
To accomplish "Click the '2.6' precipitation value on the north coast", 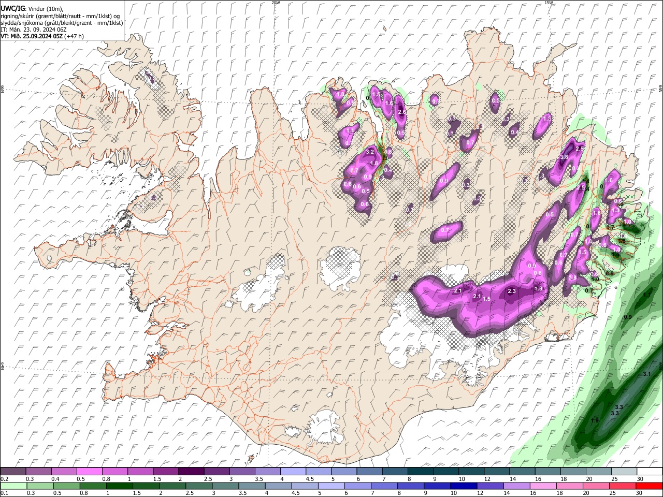I will click(401, 112).
